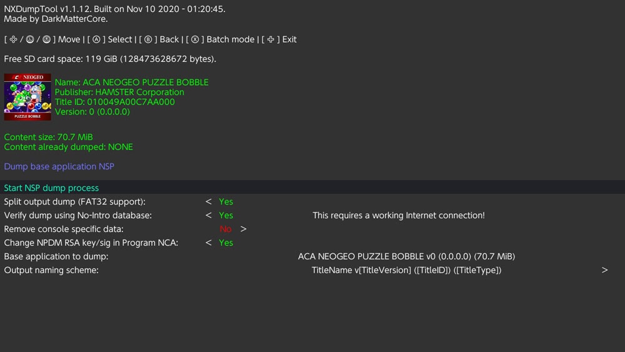Click left arrow beside Split output dump
625x352 pixels.
point(209,201)
